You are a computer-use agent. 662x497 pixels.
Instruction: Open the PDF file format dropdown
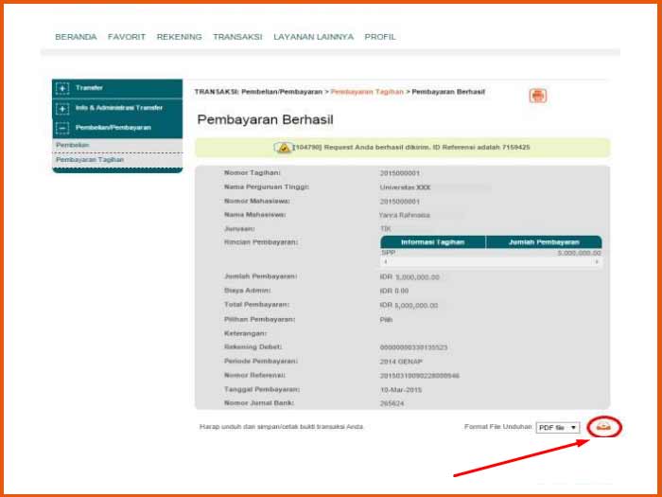pyautogui.click(x=558, y=428)
